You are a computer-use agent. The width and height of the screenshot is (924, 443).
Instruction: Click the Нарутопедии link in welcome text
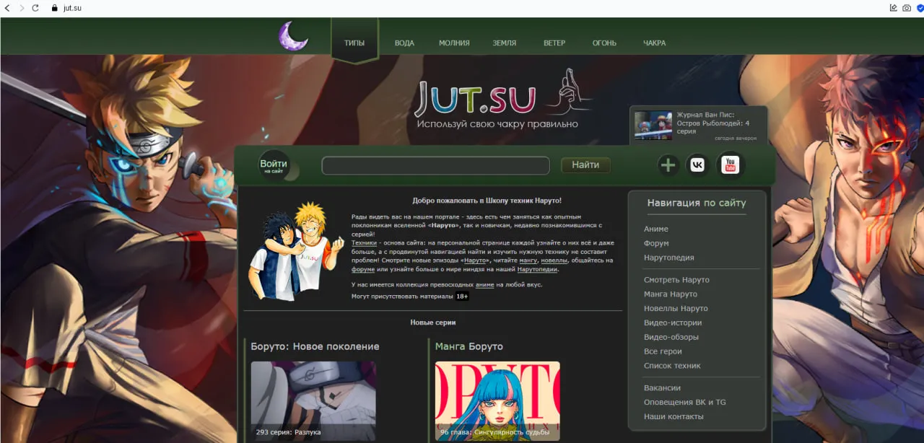538,269
